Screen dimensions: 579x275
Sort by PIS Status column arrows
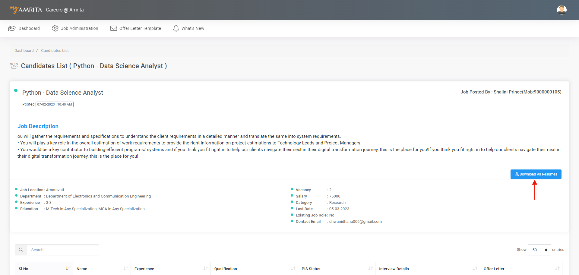point(370,268)
